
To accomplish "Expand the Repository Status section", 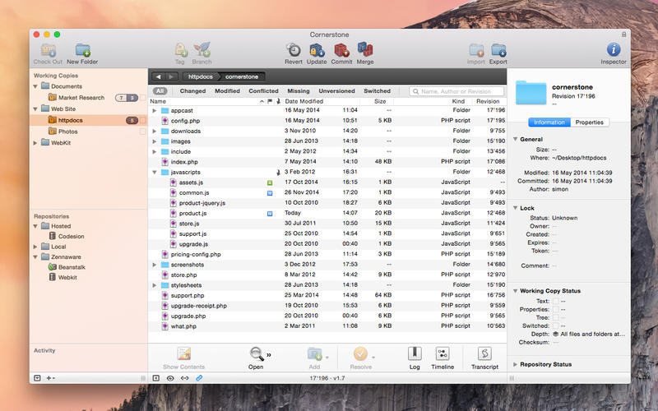I will click(x=516, y=364).
